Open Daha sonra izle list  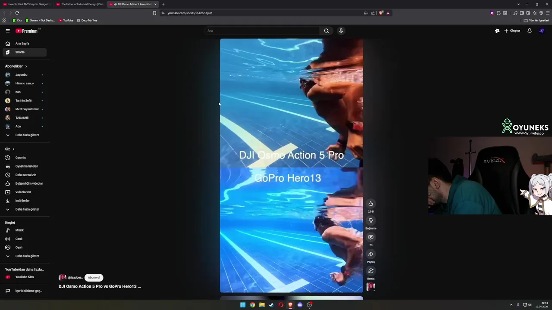(x=25, y=175)
